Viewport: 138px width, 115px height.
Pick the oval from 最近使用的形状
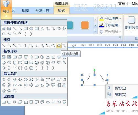pos(31,29)
